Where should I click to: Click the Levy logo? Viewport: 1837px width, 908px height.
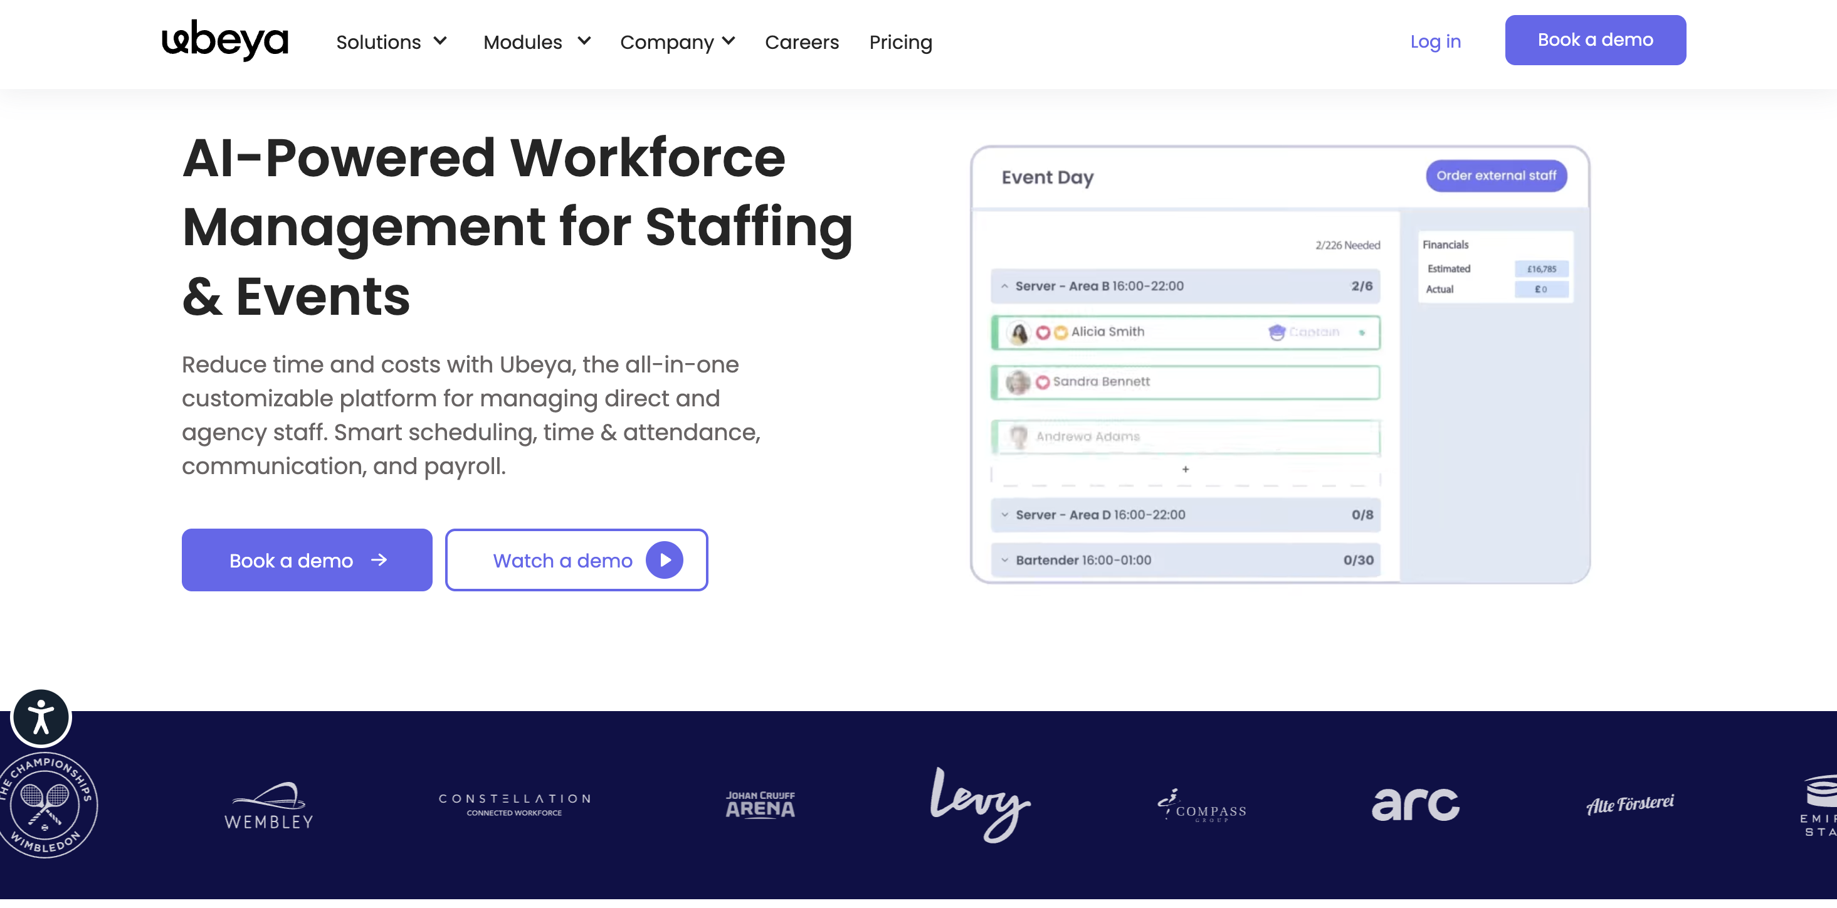pos(980,804)
